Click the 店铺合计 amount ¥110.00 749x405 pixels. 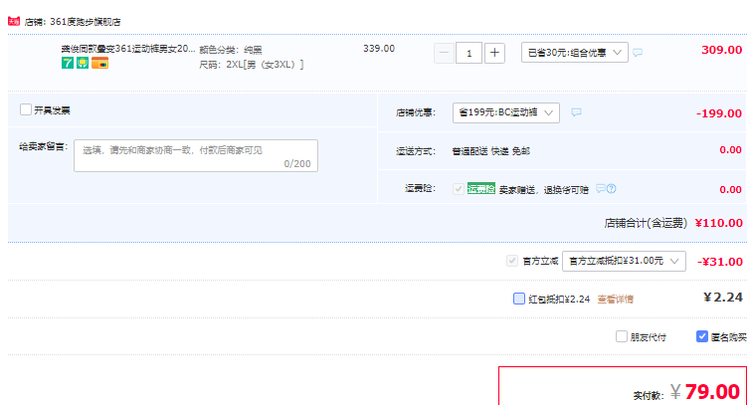(719, 223)
